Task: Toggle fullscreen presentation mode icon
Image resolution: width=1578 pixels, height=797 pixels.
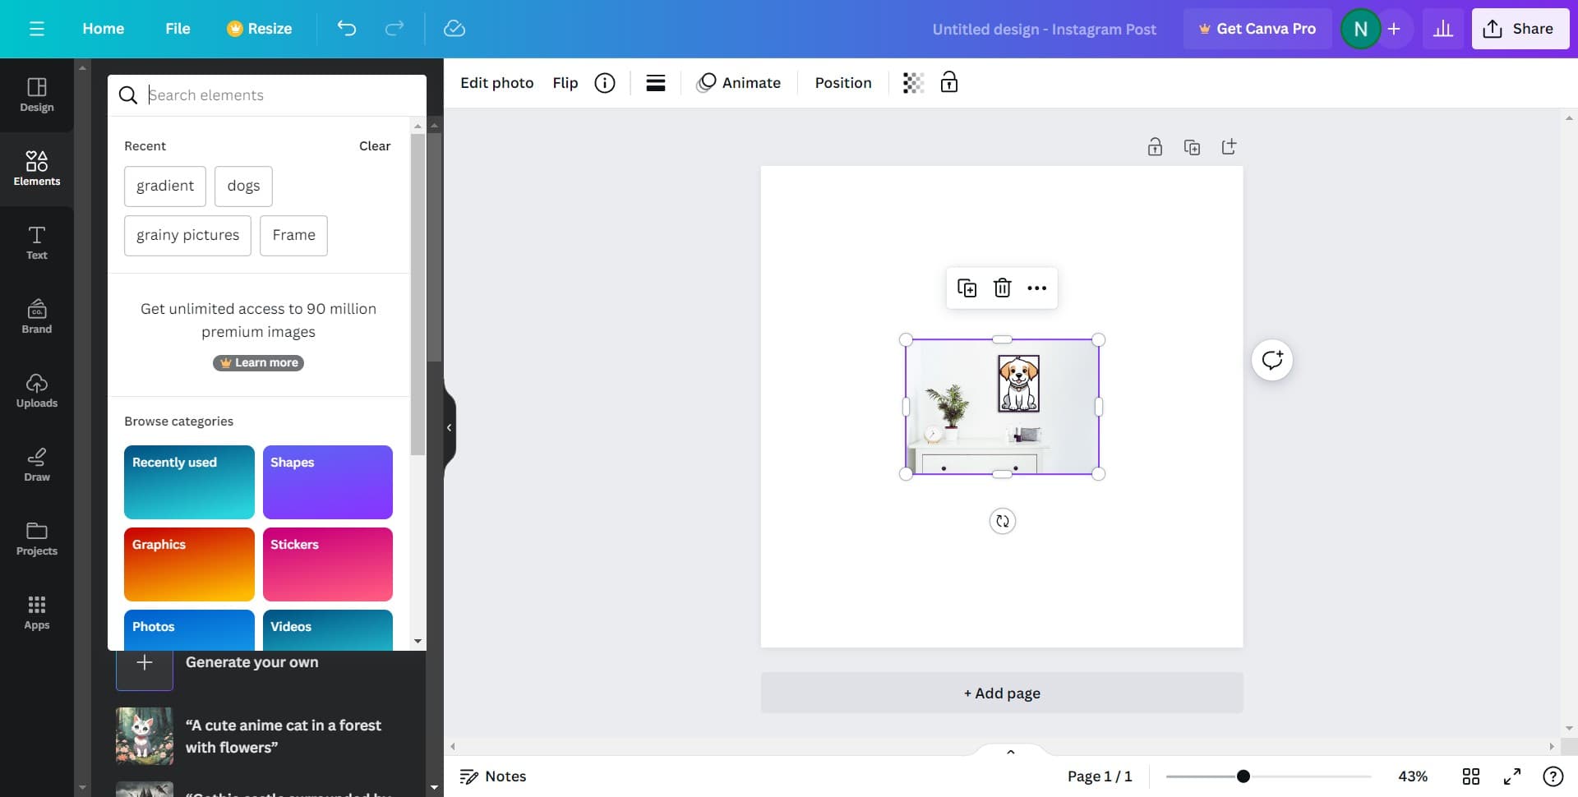Action: coord(1511,776)
